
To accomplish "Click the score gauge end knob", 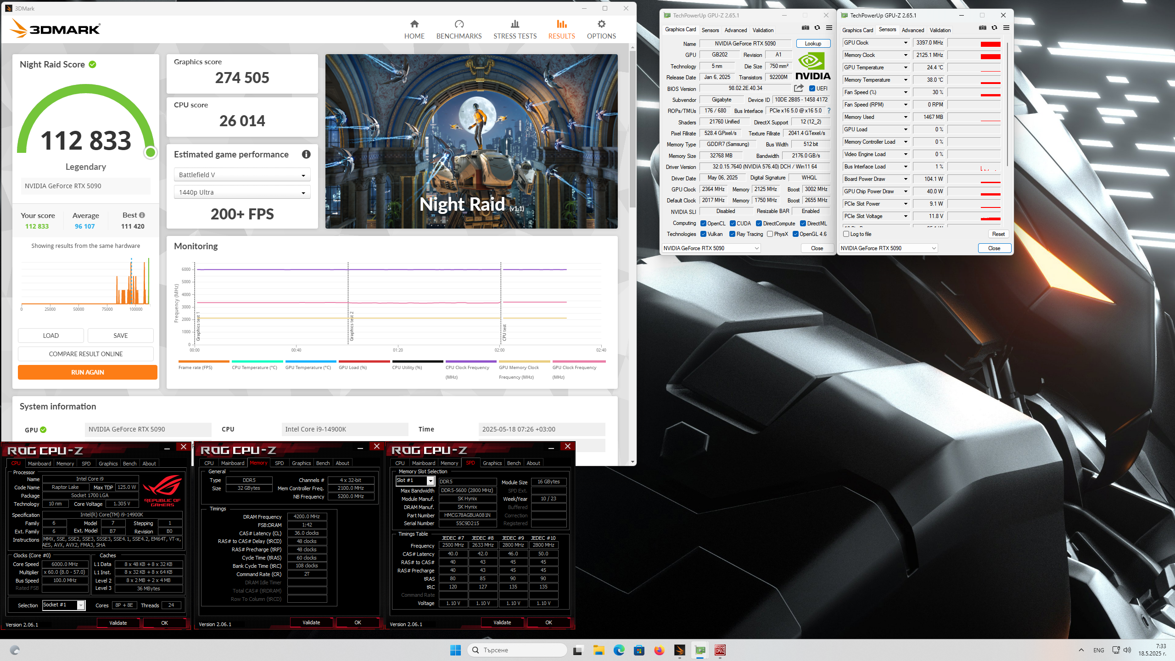I will [150, 152].
